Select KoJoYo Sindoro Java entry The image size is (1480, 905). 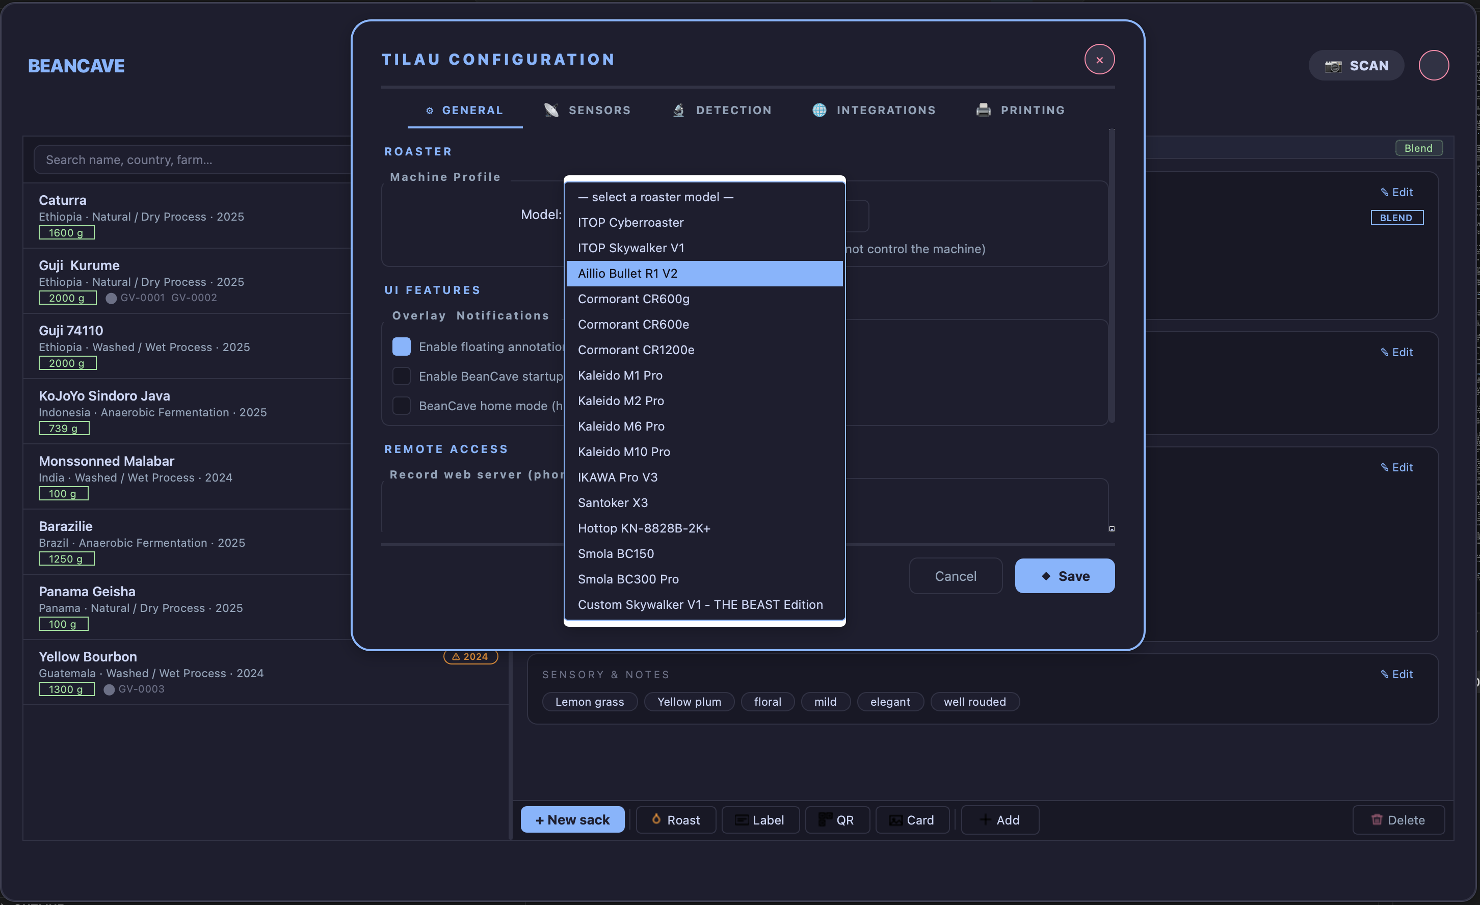[x=187, y=411]
